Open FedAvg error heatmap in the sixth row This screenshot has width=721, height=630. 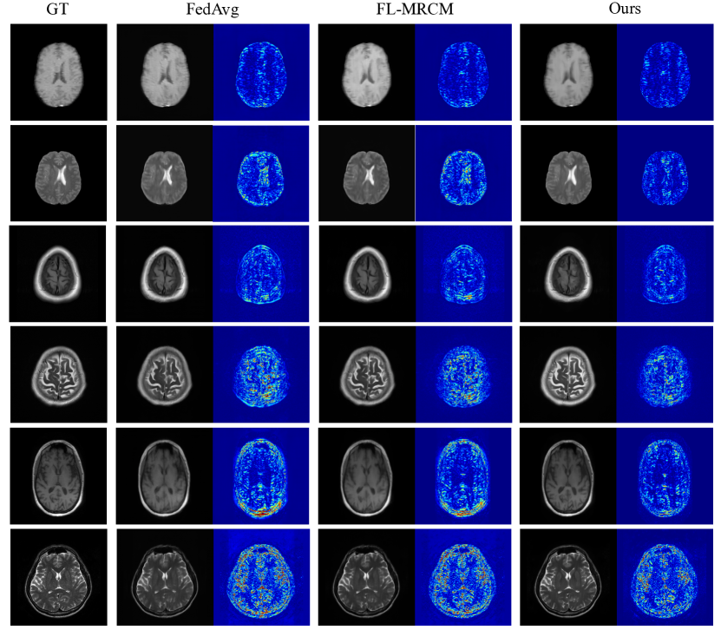(x=262, y=577)
